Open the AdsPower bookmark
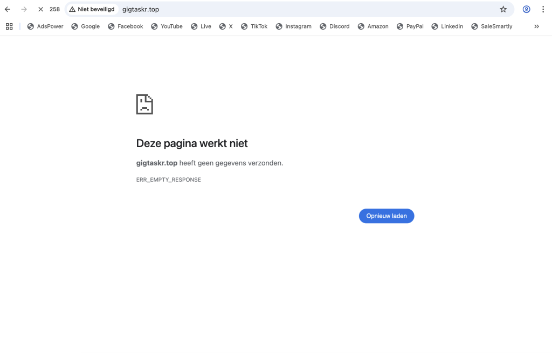 click(x=45, y=26)
